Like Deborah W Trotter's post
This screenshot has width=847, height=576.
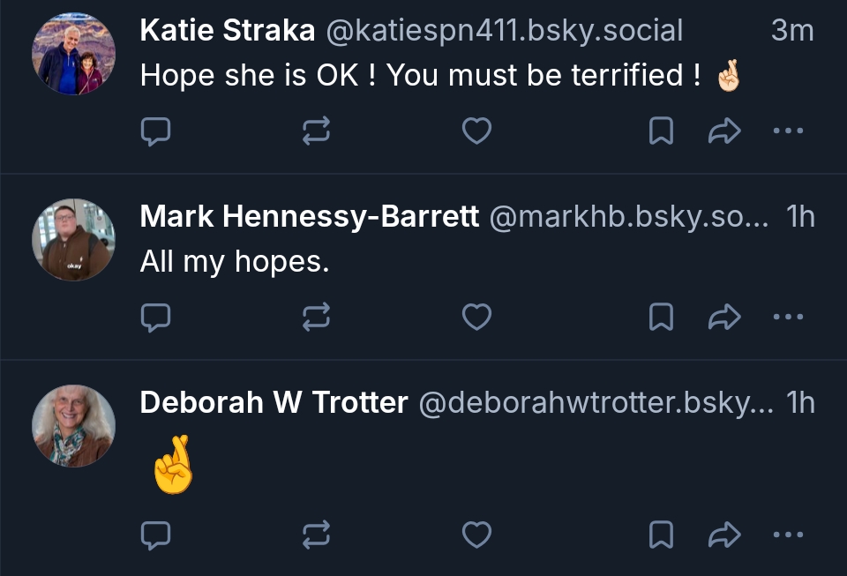(476, 534)
